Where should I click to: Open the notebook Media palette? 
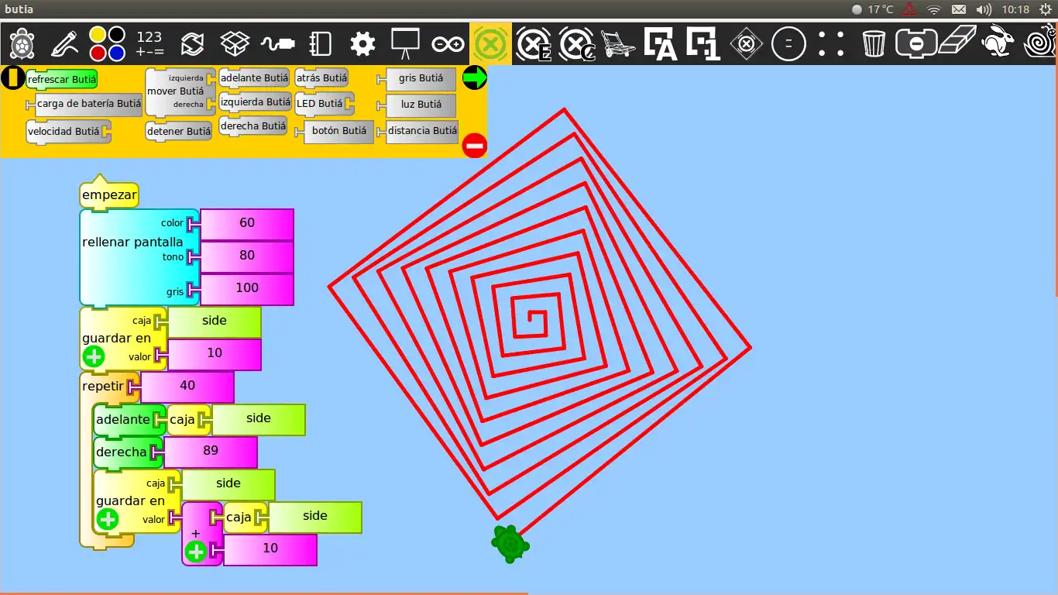pyautogui.click(x=320, y=43)
